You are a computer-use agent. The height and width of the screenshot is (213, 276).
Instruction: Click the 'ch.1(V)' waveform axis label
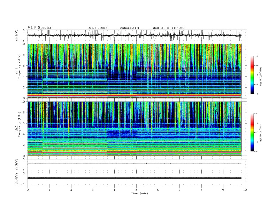17,35
